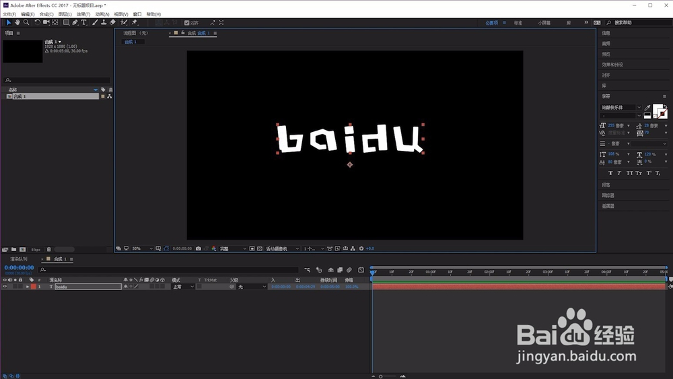Screen dimensions: 673x379
Task: Expand the baidu layer properties triangle
Action: pos(28,287)
